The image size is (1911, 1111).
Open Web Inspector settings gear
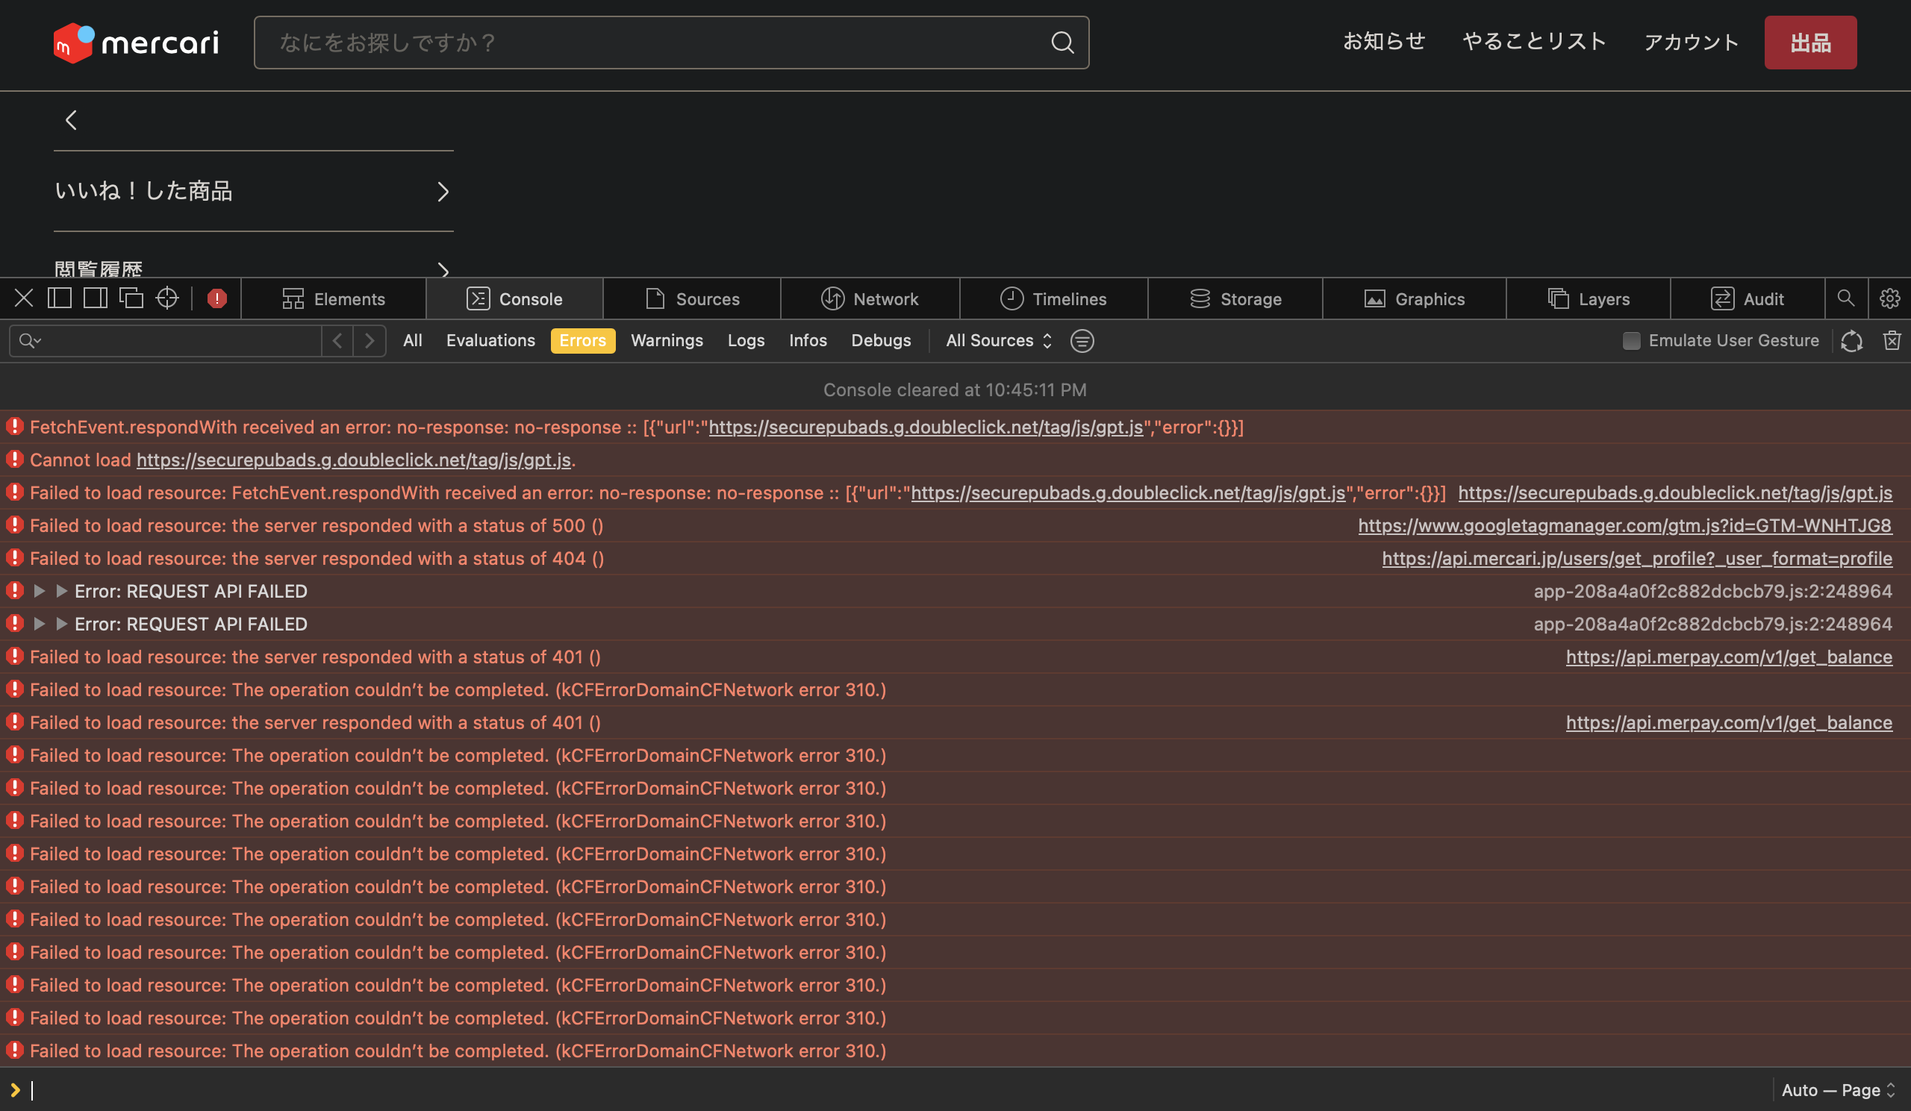coord(1889,298)
